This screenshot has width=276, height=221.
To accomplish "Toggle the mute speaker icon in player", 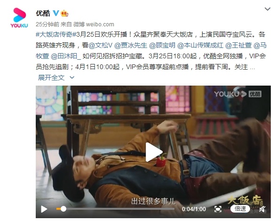I will 263,209.
